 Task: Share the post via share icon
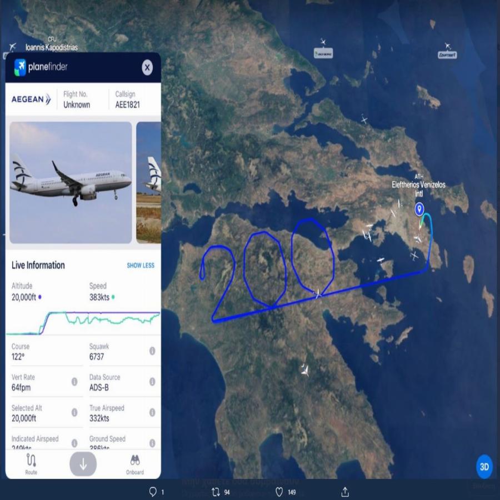(x=345, y=492)
